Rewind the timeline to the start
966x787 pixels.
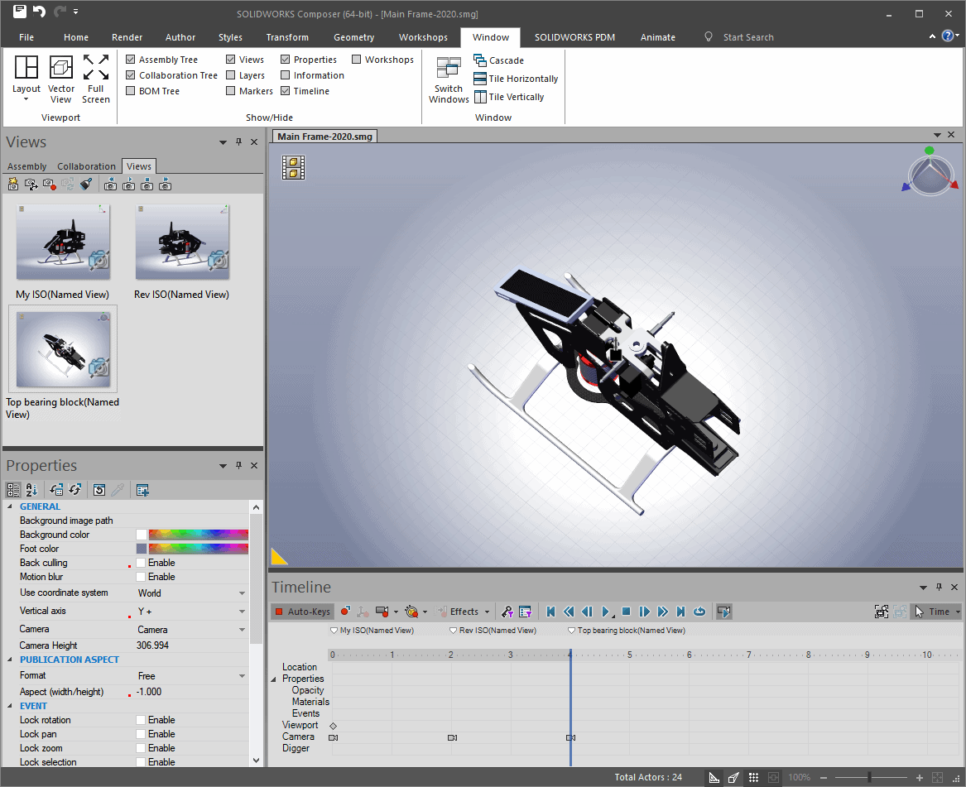click(550, 612)
